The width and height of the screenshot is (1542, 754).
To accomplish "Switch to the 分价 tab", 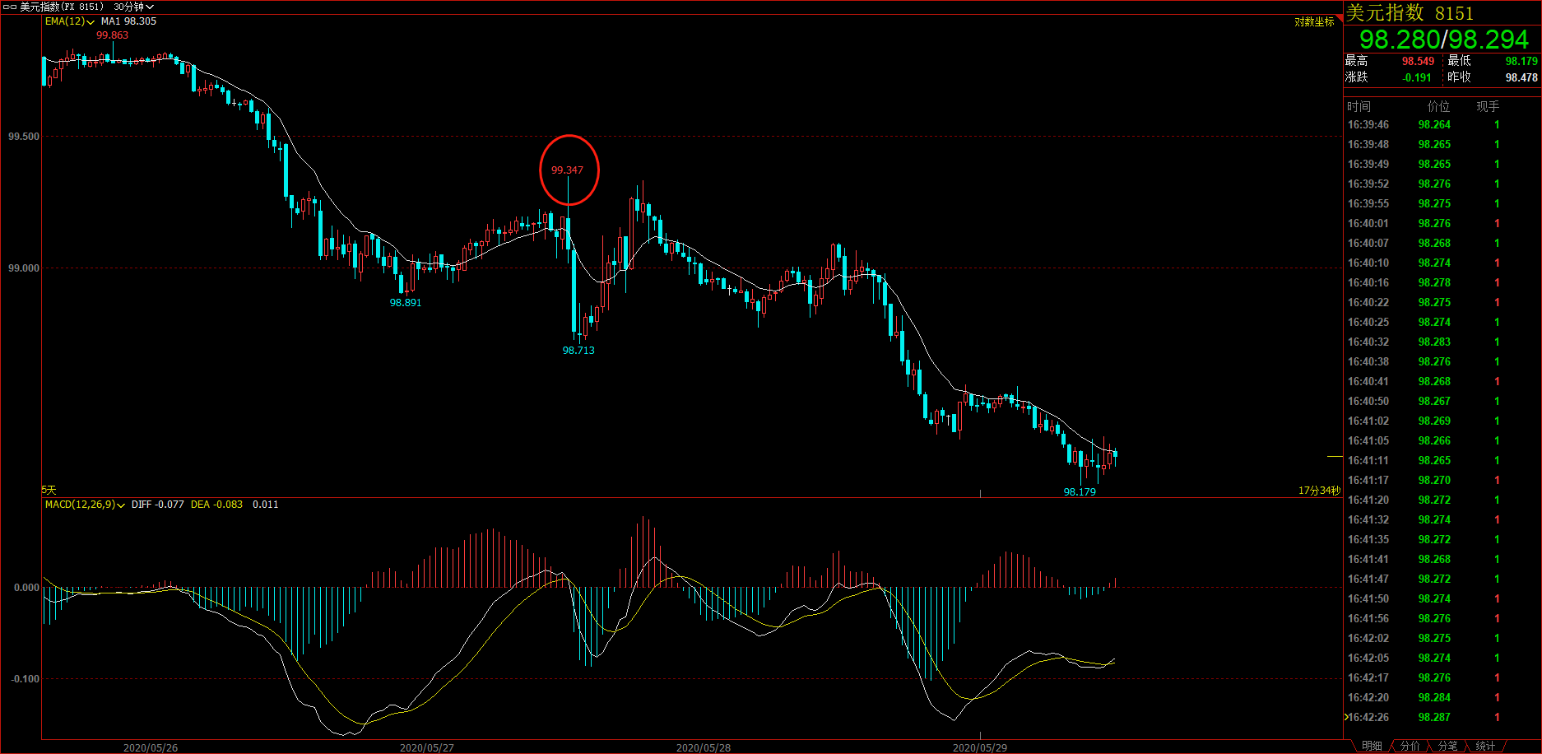I will pyautogui.click(x=1410, y=746).
